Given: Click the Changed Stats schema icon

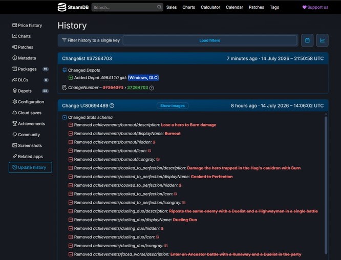Looking at the screenshot, I should pyautogui.click(x=65, y=117).
